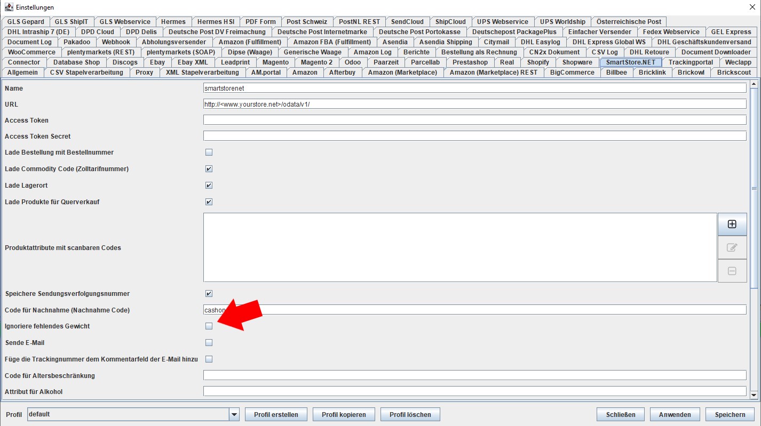Viewport: 761px width, 426px height.
Task: Click the Anwenden button
Action: pos(675,414)
